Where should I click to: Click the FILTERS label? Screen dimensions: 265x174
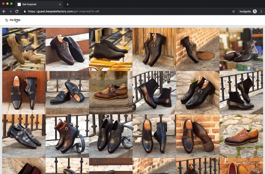point(15,20)
